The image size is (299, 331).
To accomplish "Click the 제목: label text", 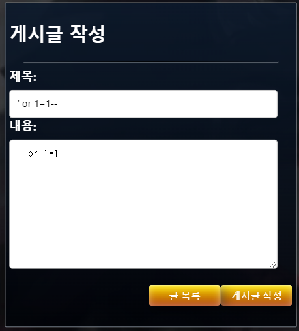I will tap(23, 76).
